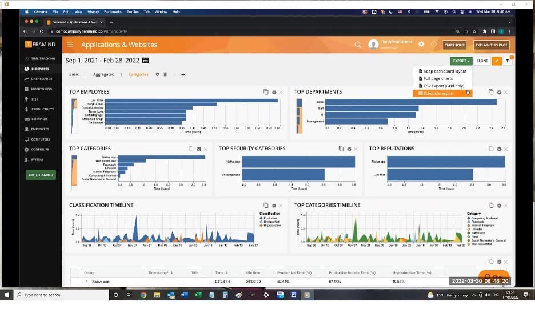Open Configure in sidebar

pyautogui.click(x=40, y=149)
